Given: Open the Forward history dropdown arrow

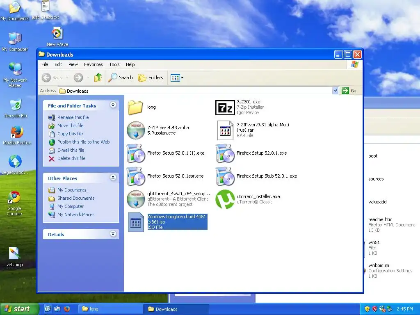Looking at the screenshot, I should 88,78.
